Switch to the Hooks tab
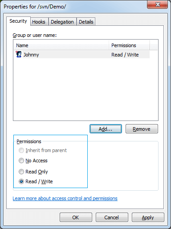Screen dimensions: 171x229 (x=39, y=22)
